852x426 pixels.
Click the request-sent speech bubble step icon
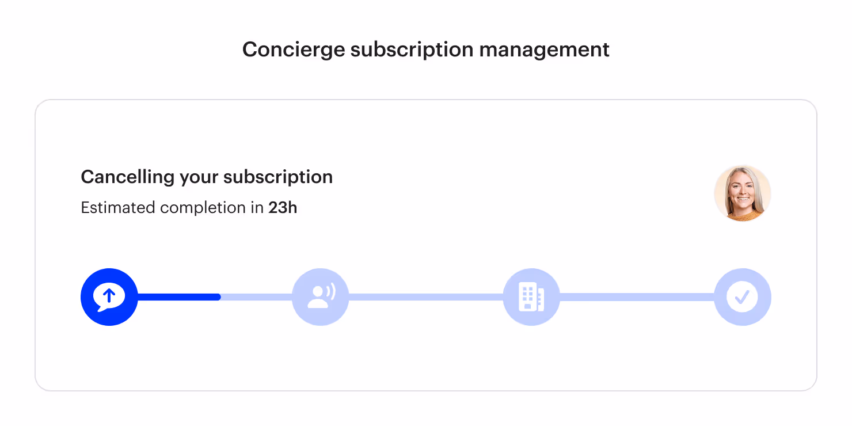tap(109, 297)
